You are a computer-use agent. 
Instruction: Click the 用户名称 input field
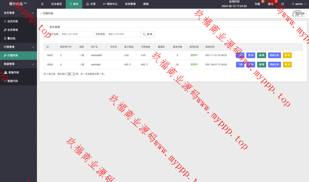click(x=76, y=34)
